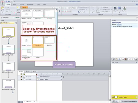Click the Player icon in Publish group
The height and width of the screenshot is (103, 138).
tap(115, 8)
